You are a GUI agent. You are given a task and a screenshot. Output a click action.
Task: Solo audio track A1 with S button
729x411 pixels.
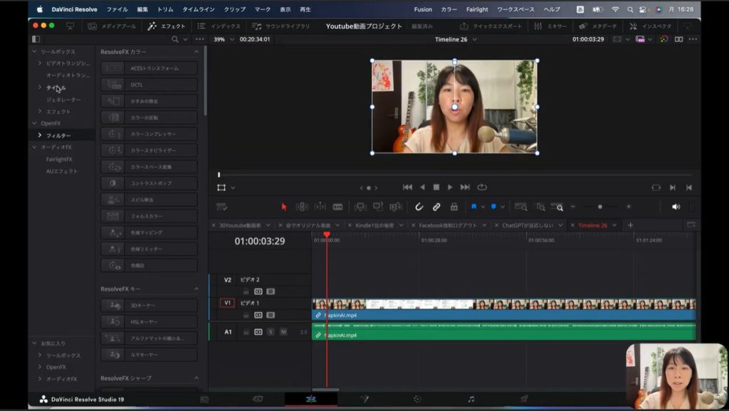pyautogui.click(x=271, y=332)
